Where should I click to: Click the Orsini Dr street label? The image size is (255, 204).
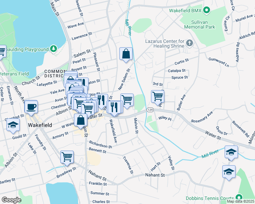222,131
